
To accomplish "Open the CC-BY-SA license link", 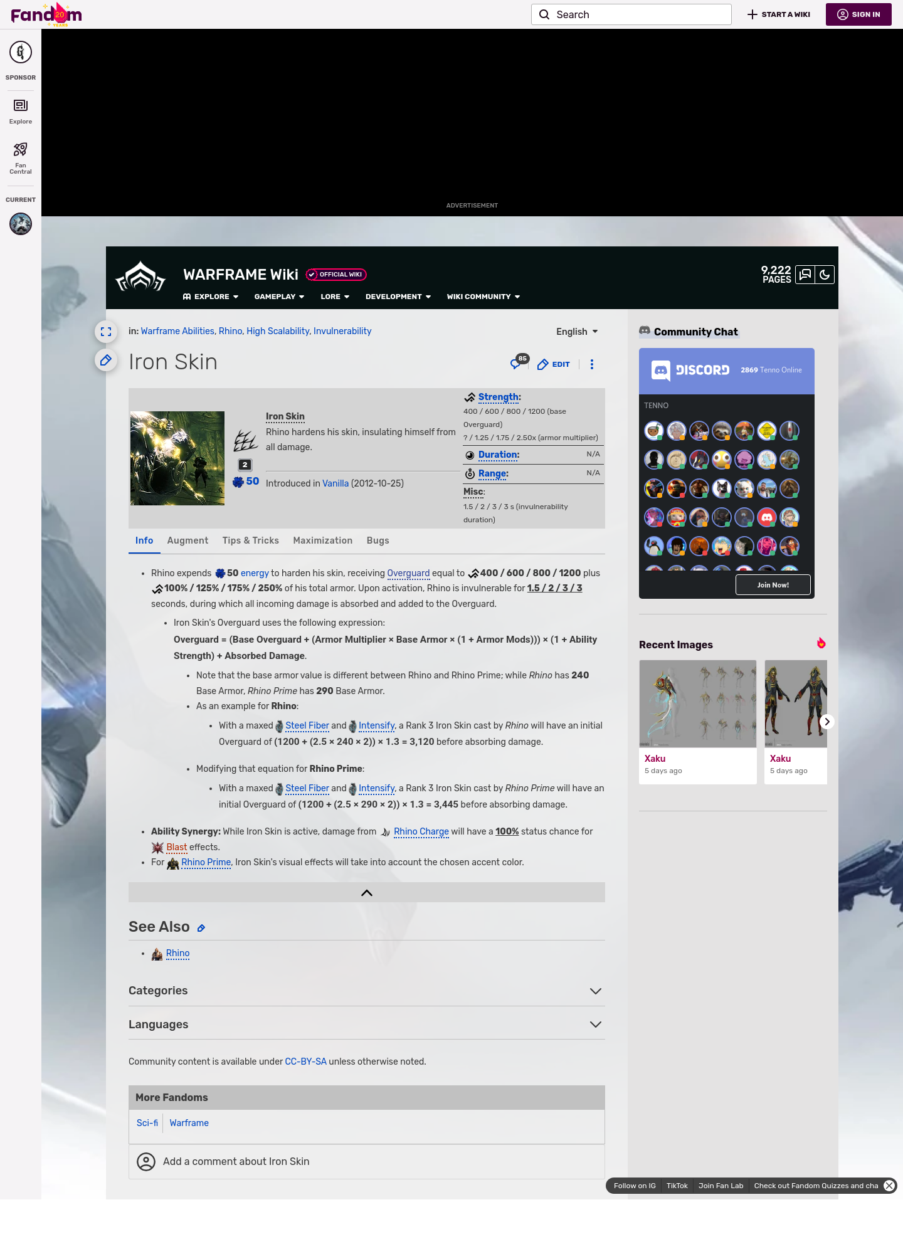I will [x=306, y=1062].
